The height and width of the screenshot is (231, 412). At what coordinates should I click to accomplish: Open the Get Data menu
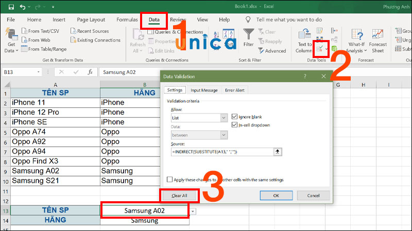11,40
